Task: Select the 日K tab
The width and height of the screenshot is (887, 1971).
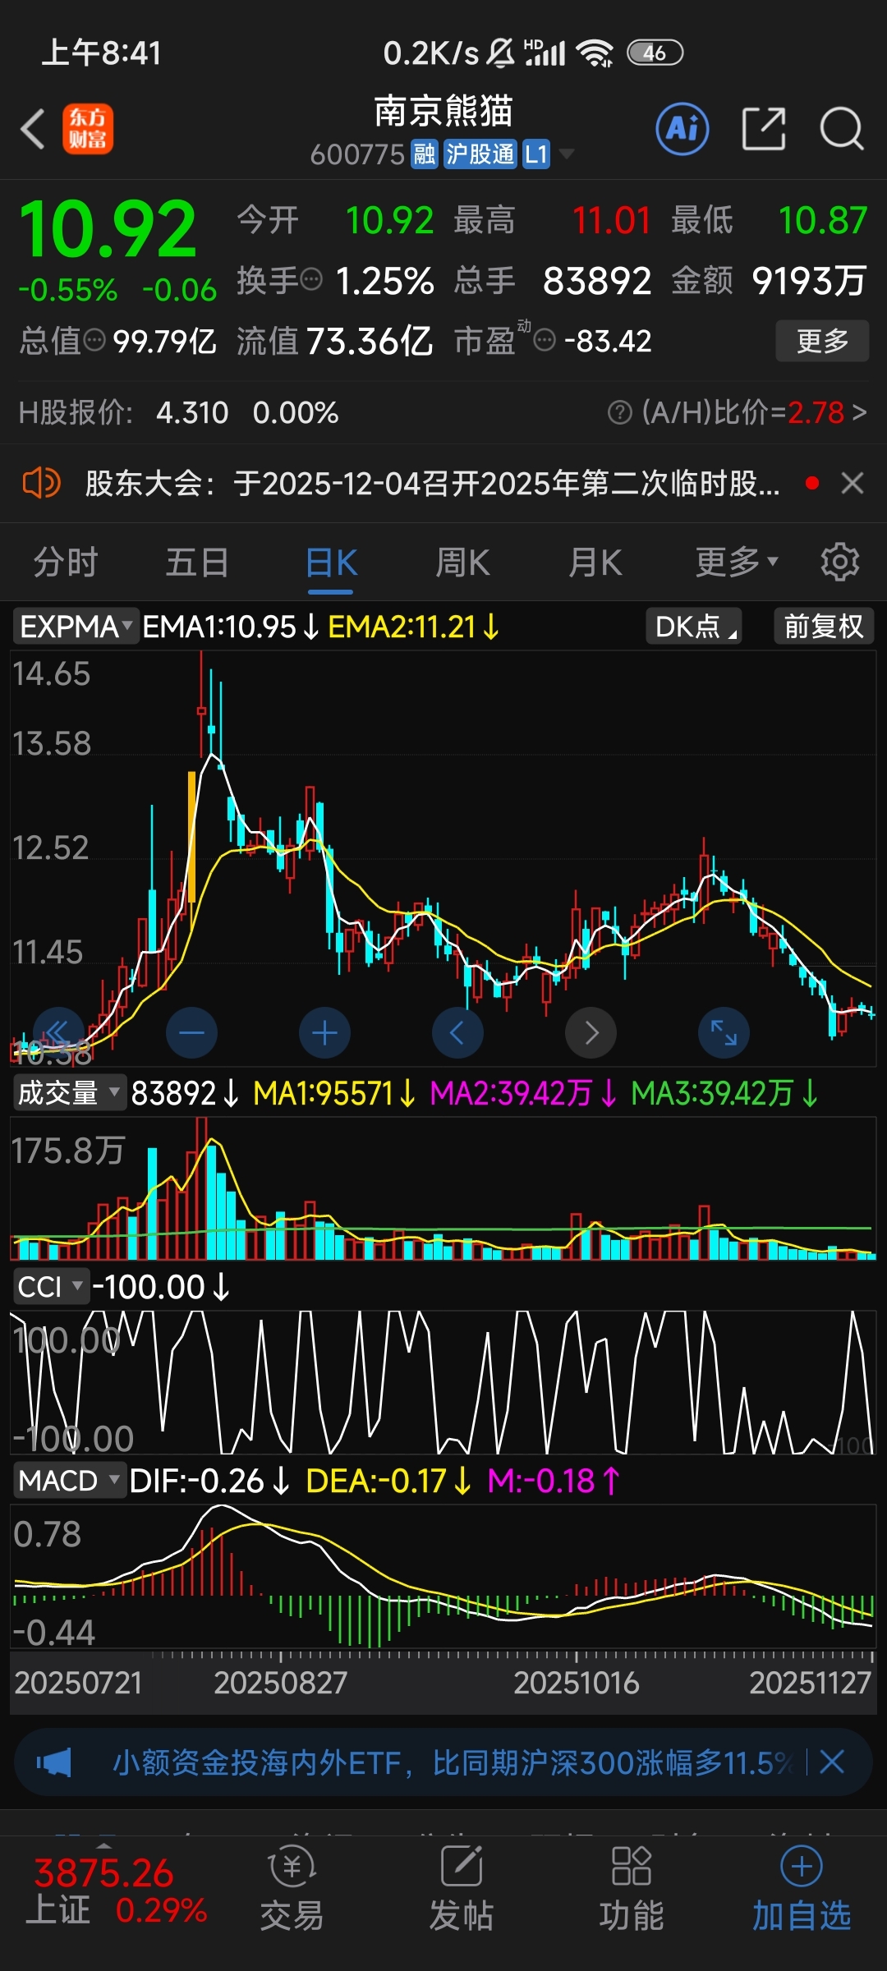Action: (331, 562)
